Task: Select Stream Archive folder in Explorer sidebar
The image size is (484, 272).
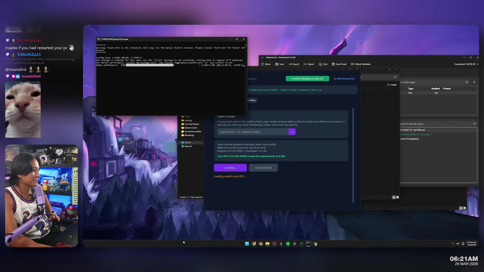Action: pos(189,128)
